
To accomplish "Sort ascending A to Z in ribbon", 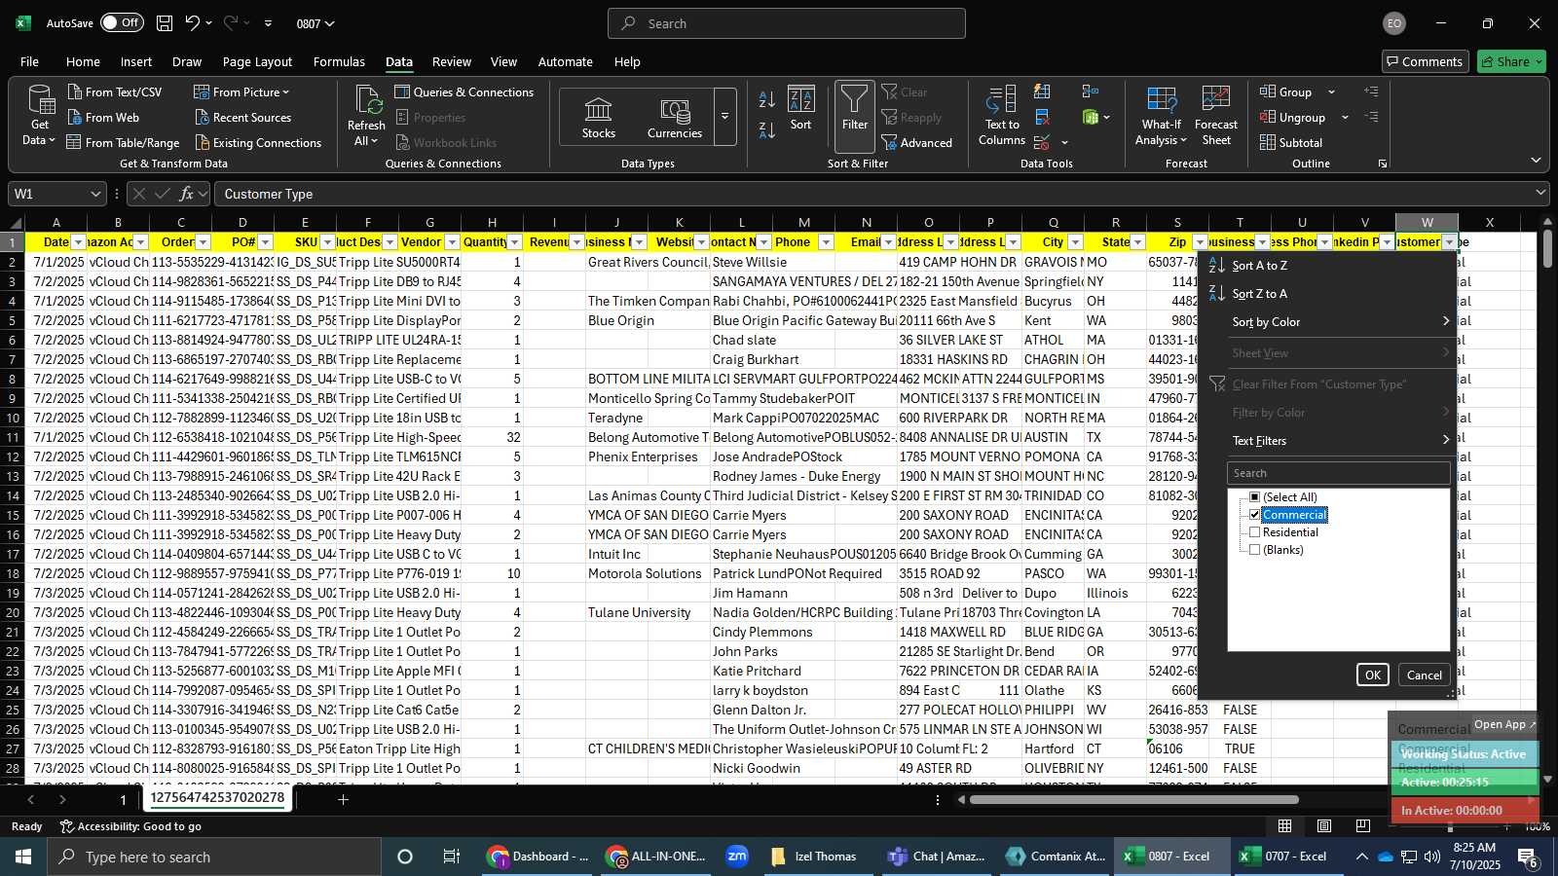I will (x=767, y=99).
